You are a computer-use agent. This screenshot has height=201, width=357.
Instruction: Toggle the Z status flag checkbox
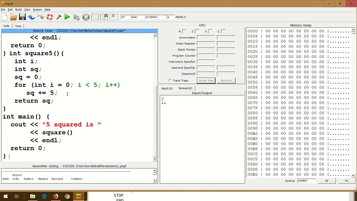click(x=197, y=32)
